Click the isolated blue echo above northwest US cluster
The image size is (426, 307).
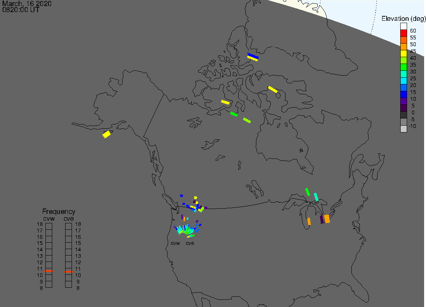coord(181,196)
